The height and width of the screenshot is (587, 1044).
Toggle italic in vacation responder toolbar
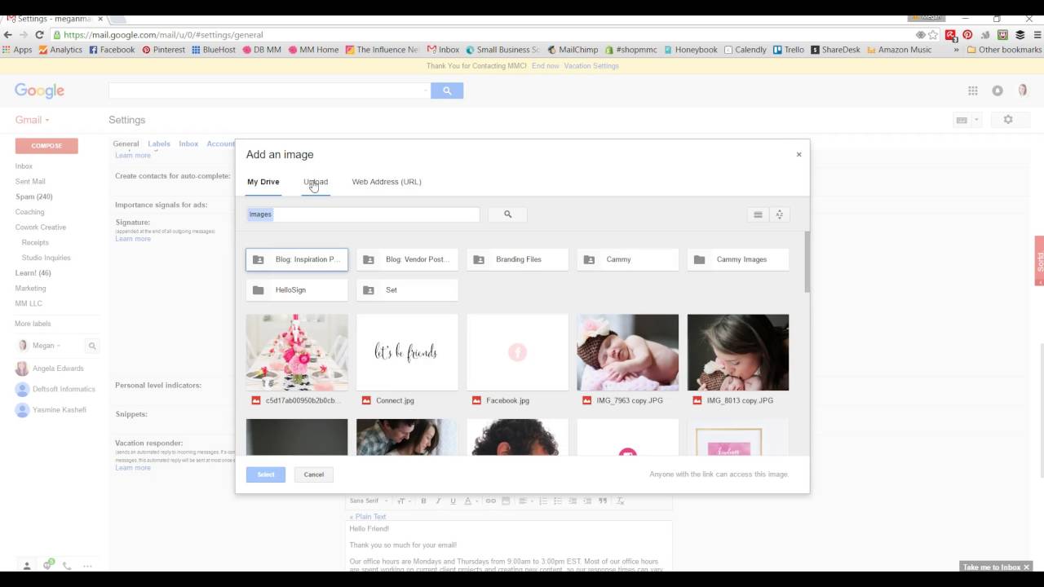pos(438,501)
